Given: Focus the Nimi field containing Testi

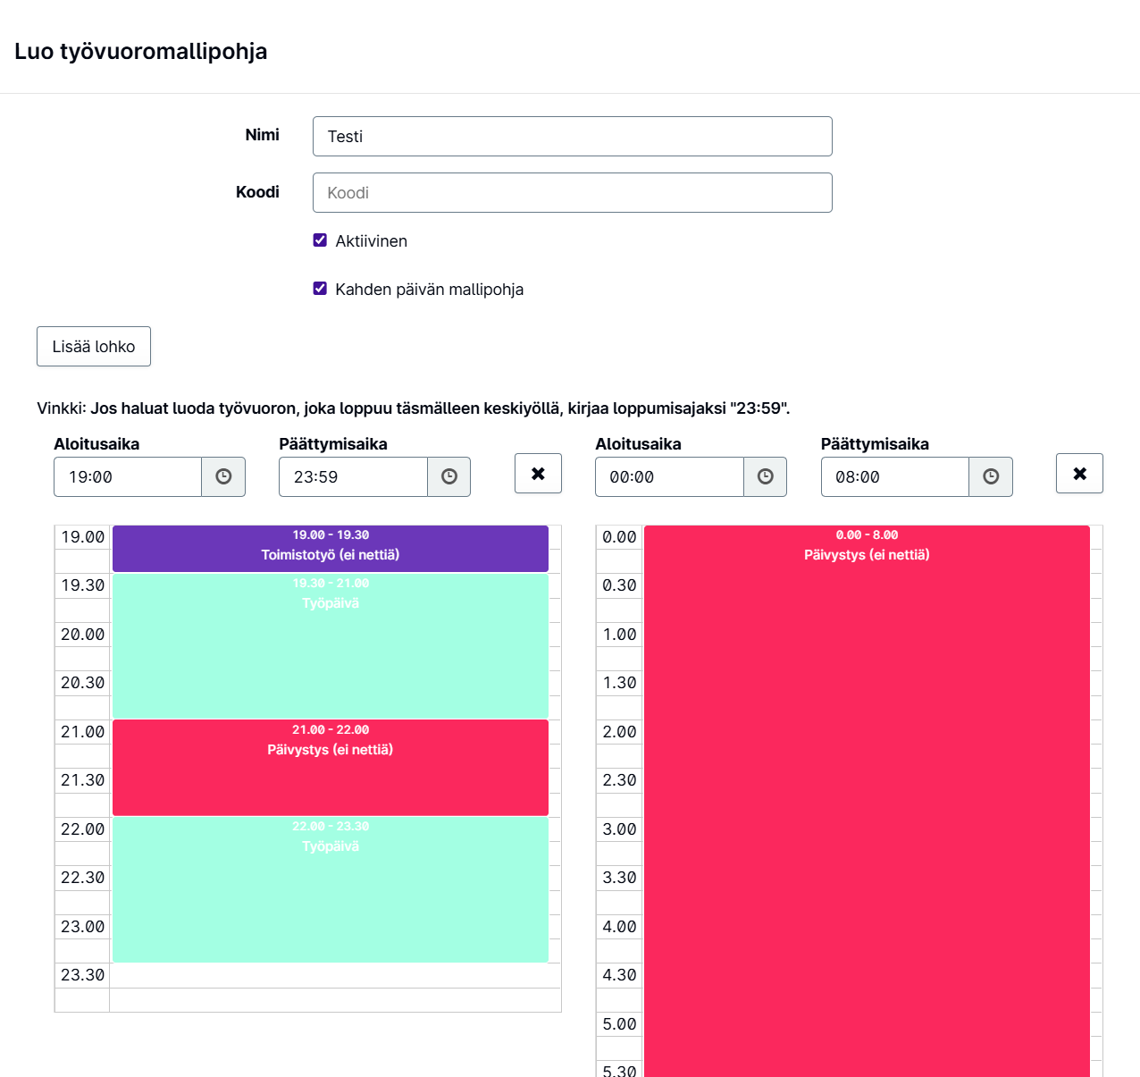Looking at the screenshot, I should 573,137.
